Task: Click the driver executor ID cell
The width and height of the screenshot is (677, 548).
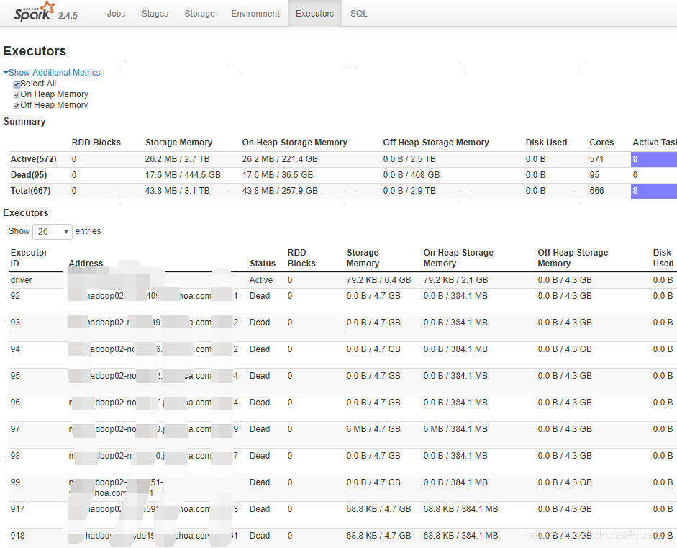Action: (21, 280)
